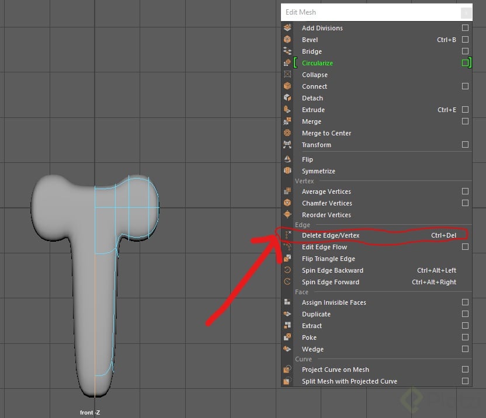Screen dimensions: 486x418
Task: Click the Symmetrize icon
Action: coord(287,170)
